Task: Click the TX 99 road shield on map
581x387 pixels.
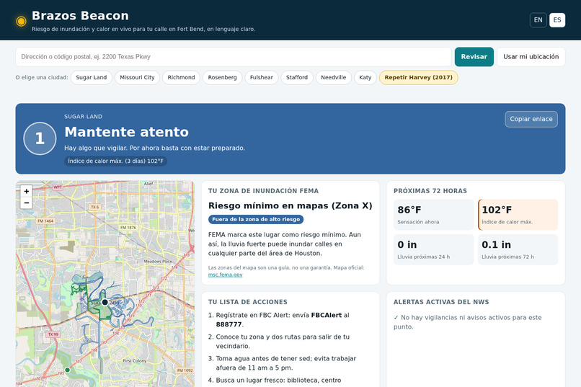Action: point(53,334)
